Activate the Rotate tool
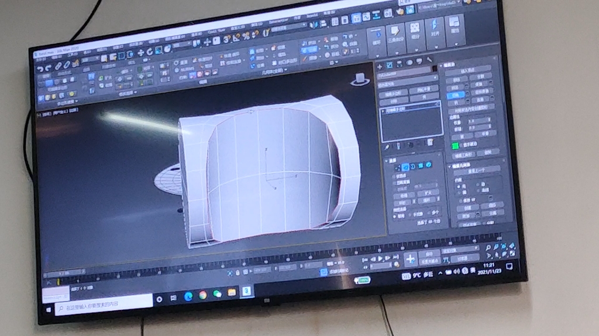 click(x=149, y=51)
